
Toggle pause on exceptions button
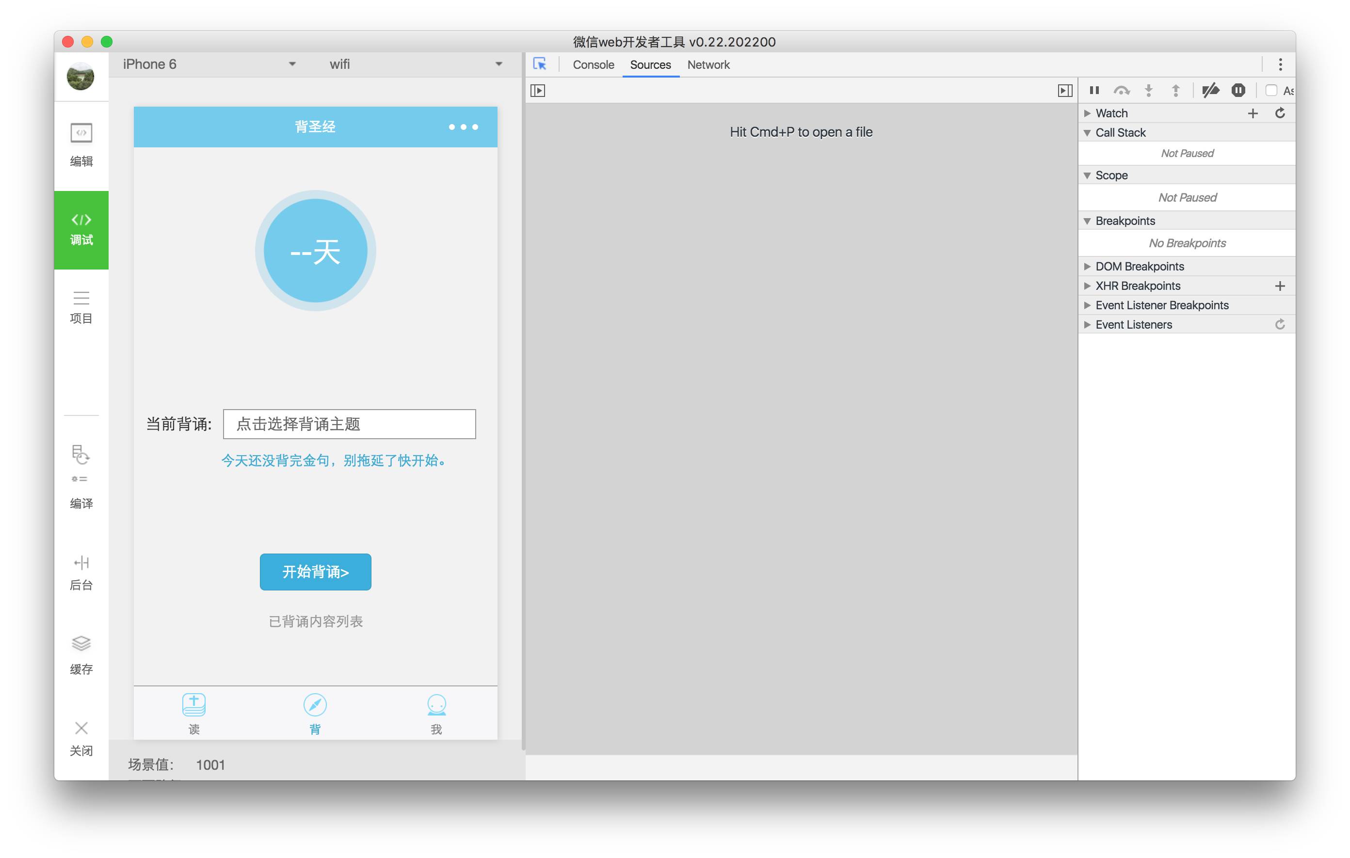[1238, 90]
